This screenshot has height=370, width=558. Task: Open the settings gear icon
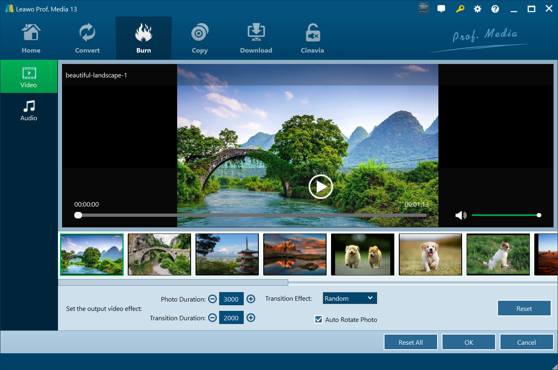tap(477, 8)
